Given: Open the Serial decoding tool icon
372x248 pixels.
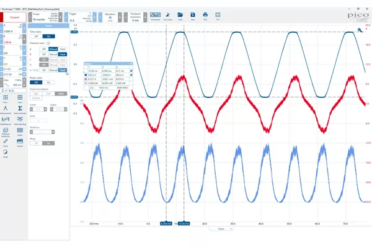Looking at the screenshot, I should tap(20, 120).
